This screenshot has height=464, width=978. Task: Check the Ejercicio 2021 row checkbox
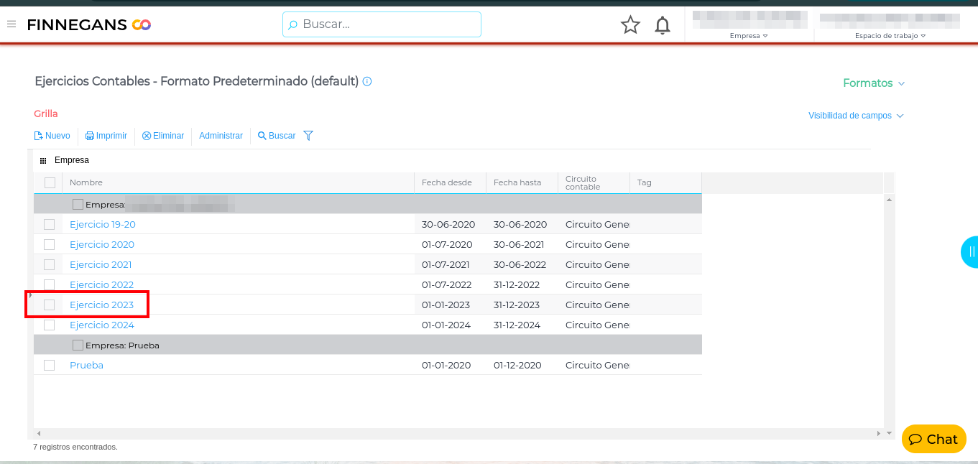click(x=49, y=264)
